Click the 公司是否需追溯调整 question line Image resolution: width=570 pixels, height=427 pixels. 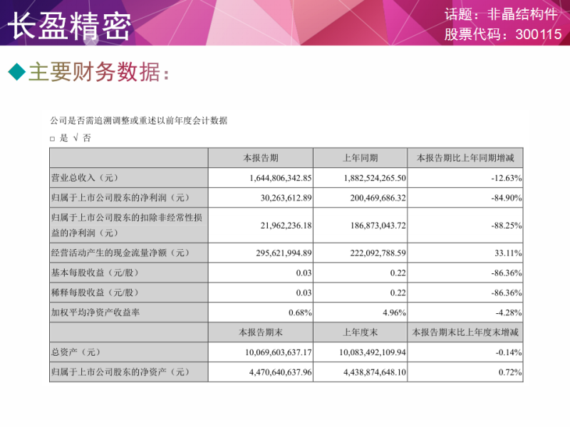(x=138, y=120)
